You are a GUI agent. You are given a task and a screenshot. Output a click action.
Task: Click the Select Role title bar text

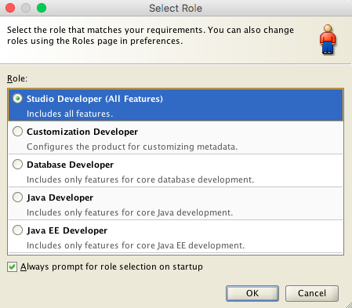click(x=176, y=8)
